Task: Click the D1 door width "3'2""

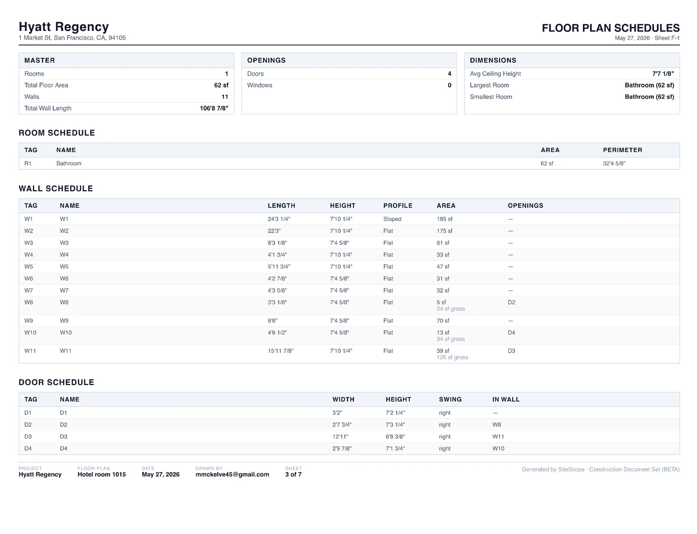Action: (337, 413)
